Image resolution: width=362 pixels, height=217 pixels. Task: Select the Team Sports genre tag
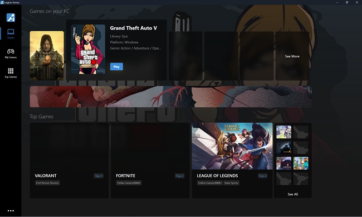(231, 183)
